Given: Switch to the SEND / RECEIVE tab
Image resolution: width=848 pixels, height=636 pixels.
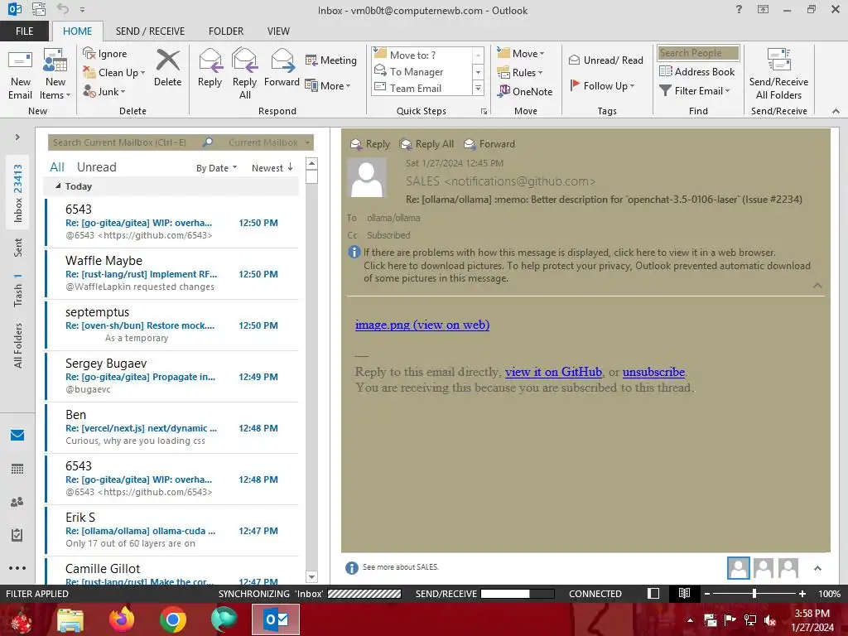Looking at the screenshot, I should [x=150, y=31].
